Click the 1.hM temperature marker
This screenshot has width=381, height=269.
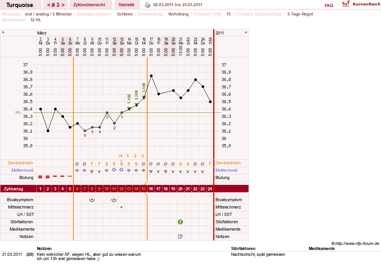(129, 109)
